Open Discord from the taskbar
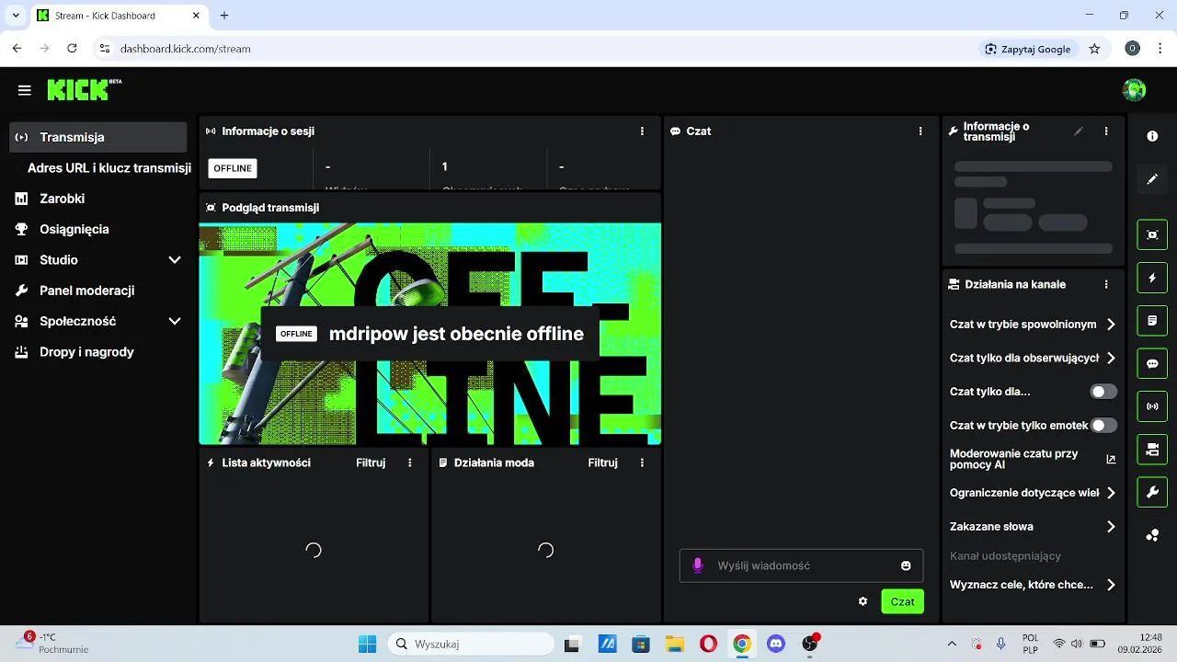Image resolution: width=1177 pixels, height=662 pixels. 775,644
